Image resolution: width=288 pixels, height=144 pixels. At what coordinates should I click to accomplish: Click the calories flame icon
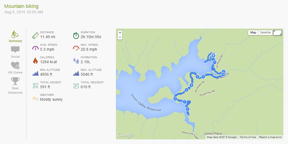point(35,60)
